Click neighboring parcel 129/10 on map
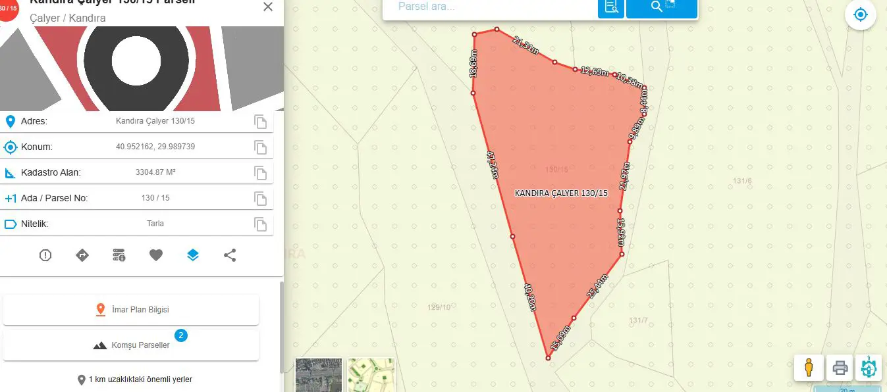The width and height of the screenshot is (887, 392). click(439, 307)
